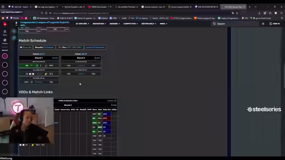Image resolution: width=285 pixels, height=160 pixels.
Task: Toggle the Results / Schedule view switch
Action: (44, 48)
